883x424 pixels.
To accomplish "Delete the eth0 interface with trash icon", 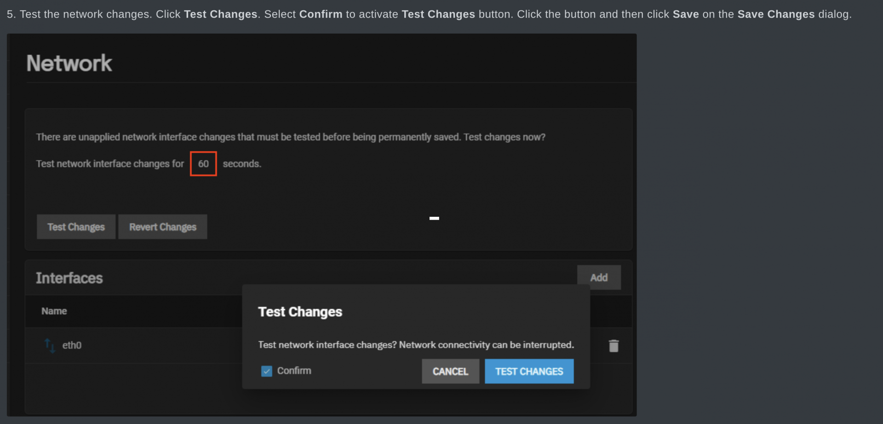I will [x=614, y=346].
